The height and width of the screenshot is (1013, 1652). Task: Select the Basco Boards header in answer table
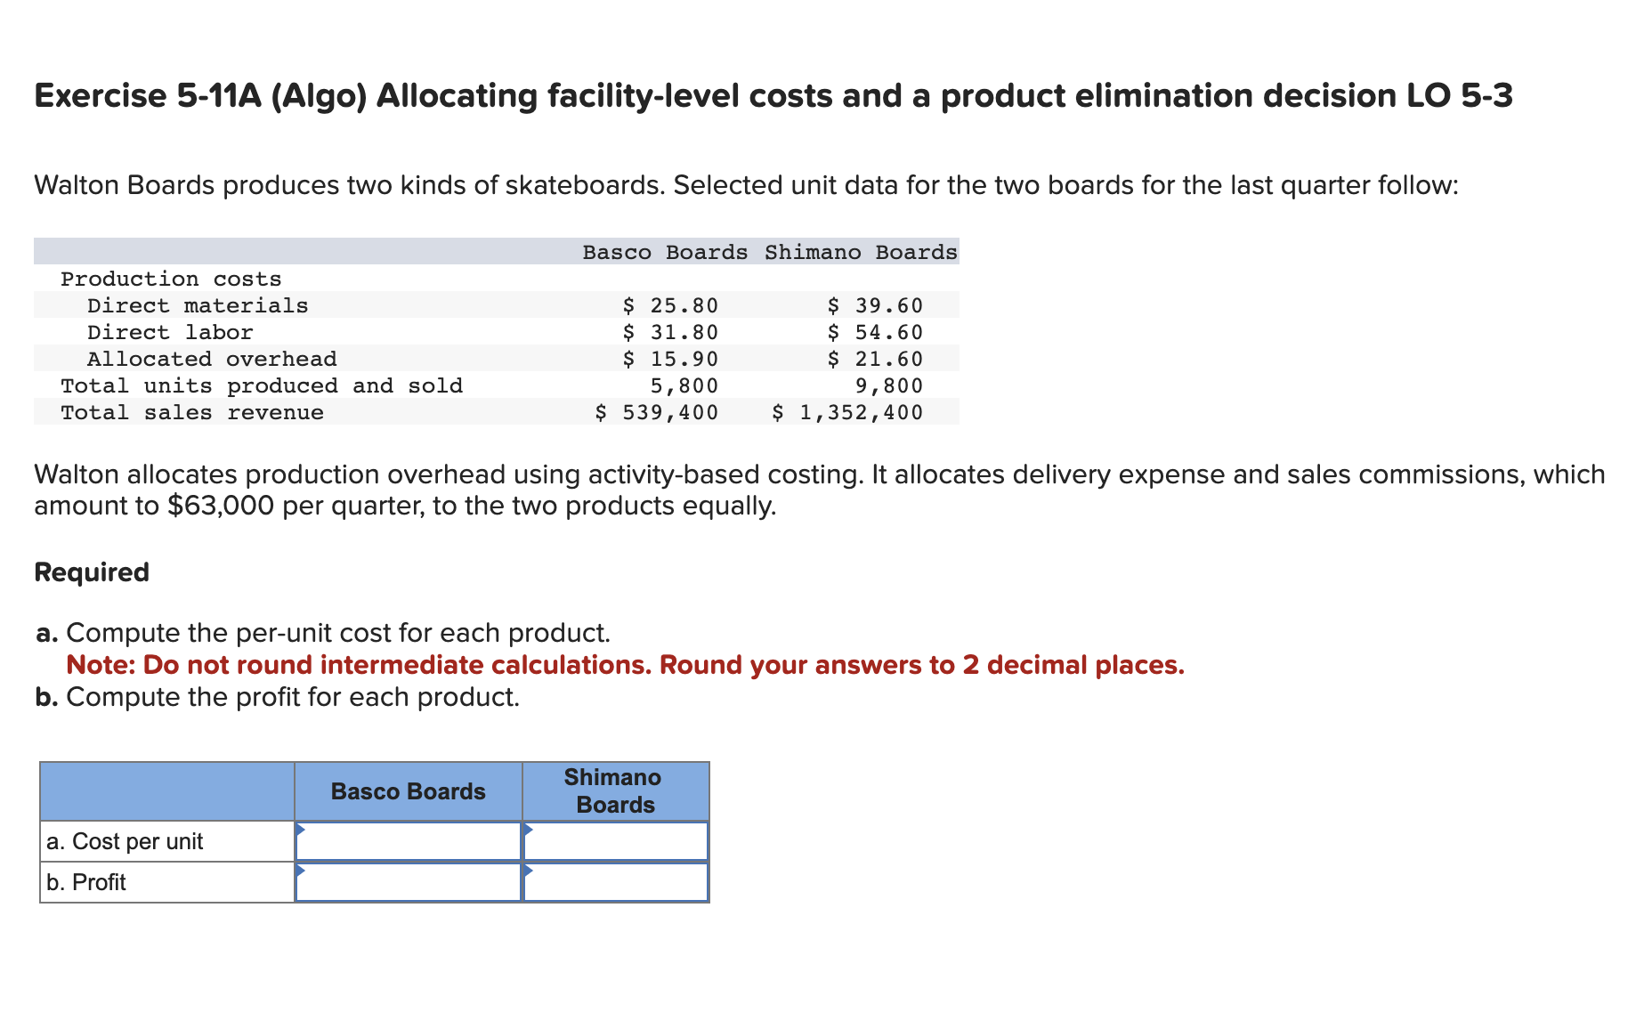(x=408, y=790)
